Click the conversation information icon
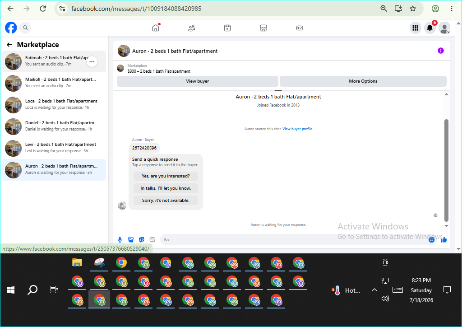 pos(440,51)
